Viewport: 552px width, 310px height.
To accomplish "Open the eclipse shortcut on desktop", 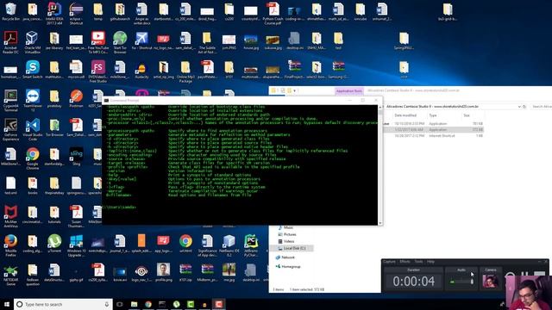I will point(76,14).
